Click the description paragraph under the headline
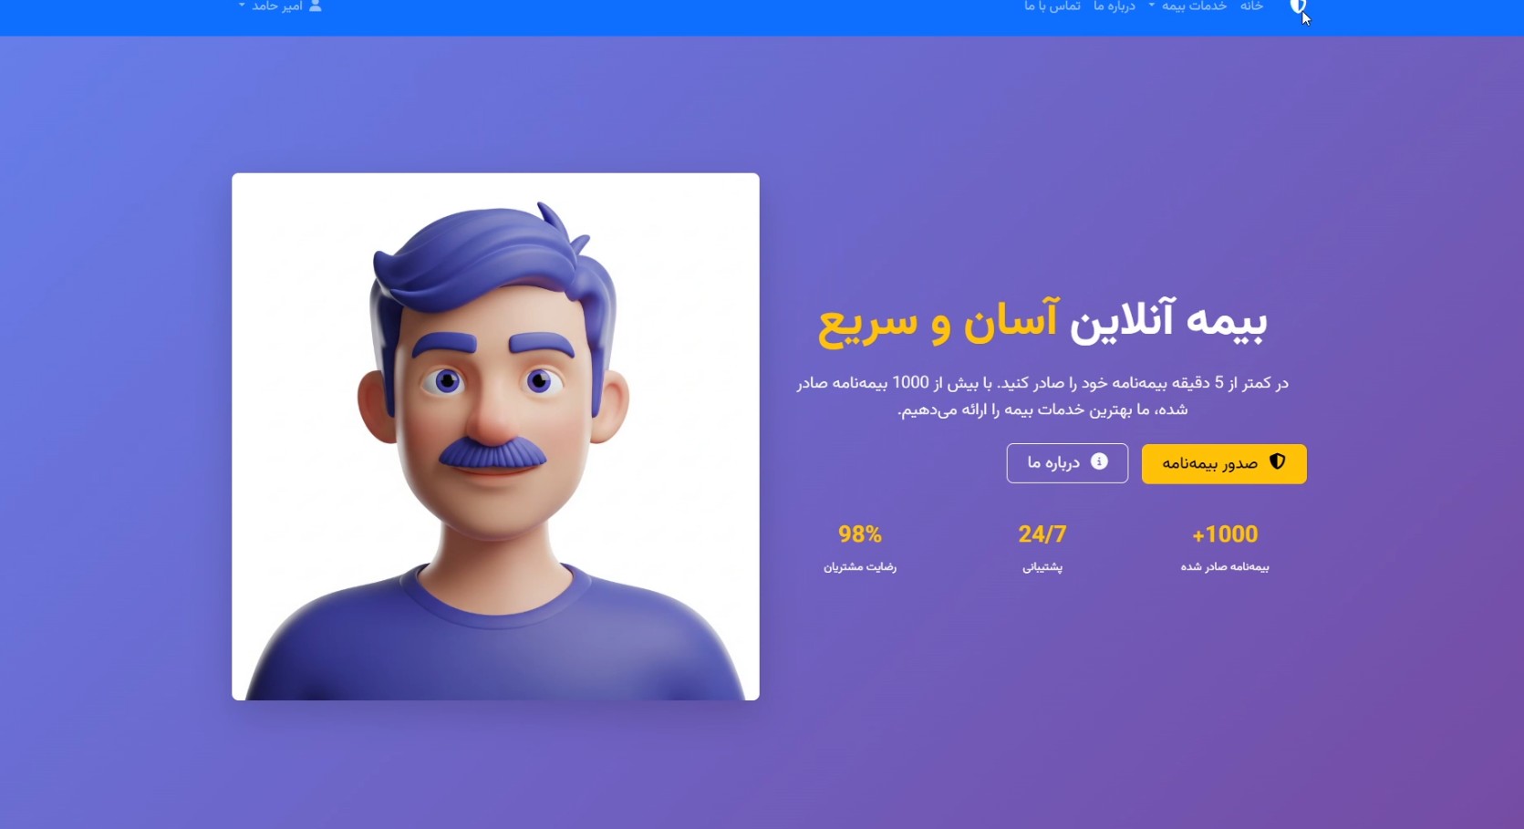The height and width of the screenshot is (829, 1524). [x=1042, y=396]
